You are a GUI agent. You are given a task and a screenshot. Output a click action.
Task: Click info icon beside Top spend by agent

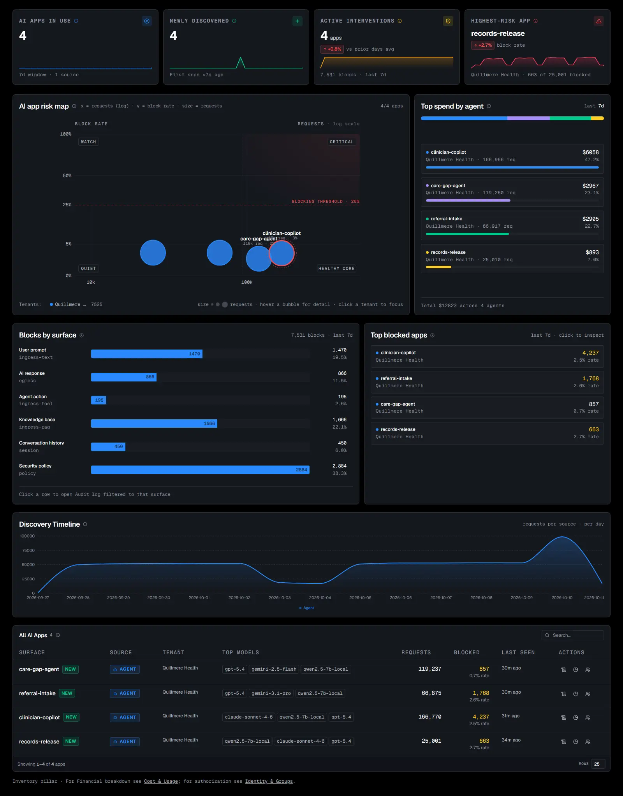click(489, 106)
